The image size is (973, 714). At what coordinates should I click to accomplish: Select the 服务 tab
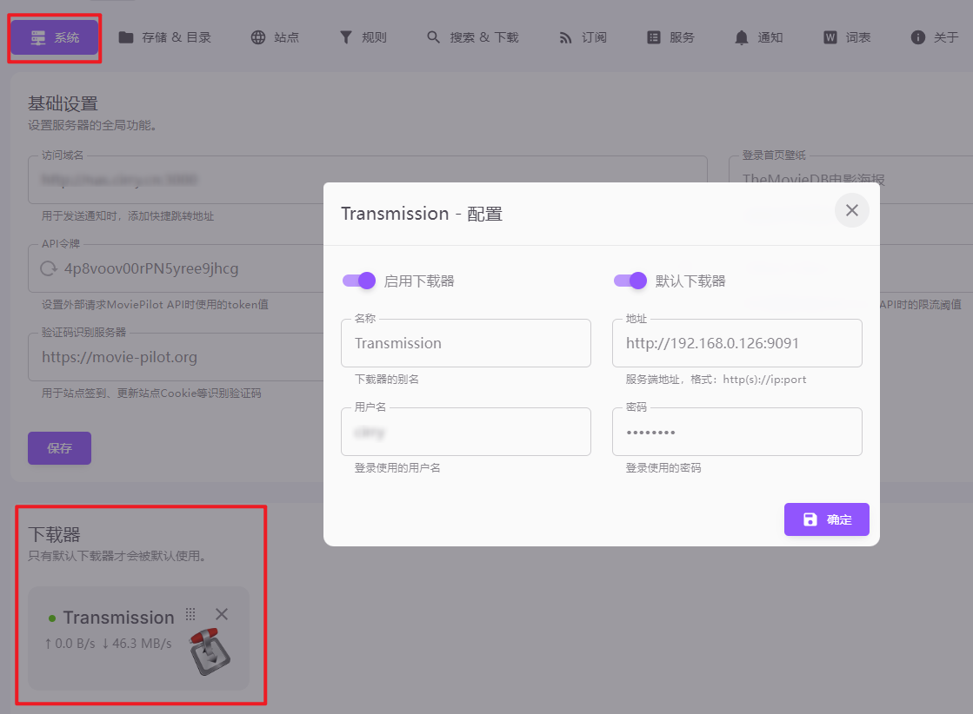pyautogui.click(x=670, y=37)
